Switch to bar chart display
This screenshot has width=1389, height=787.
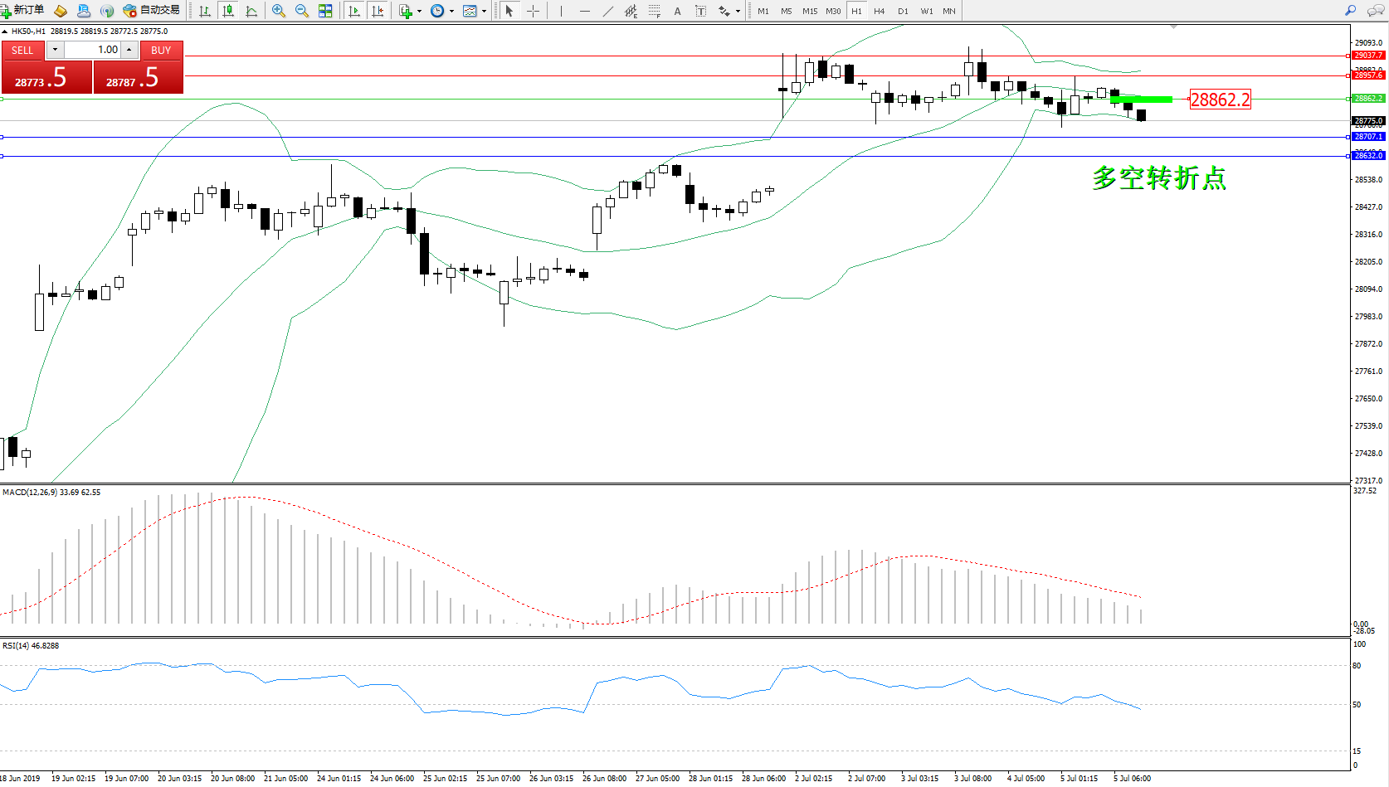pos(205,11)
